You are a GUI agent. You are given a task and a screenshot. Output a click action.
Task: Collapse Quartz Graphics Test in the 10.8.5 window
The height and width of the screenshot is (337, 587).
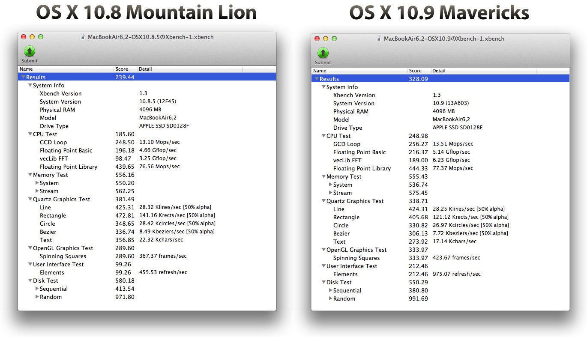[x=30, y=199]
